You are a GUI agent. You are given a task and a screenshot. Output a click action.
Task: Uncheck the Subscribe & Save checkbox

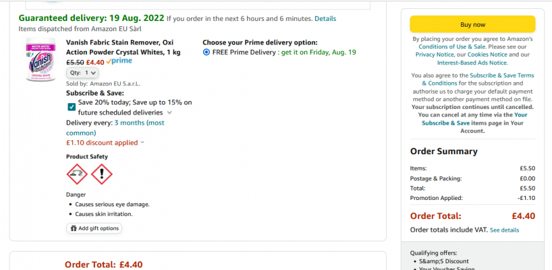pos(71,107)
